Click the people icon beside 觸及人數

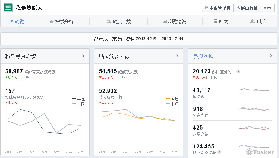coord(109,21)
